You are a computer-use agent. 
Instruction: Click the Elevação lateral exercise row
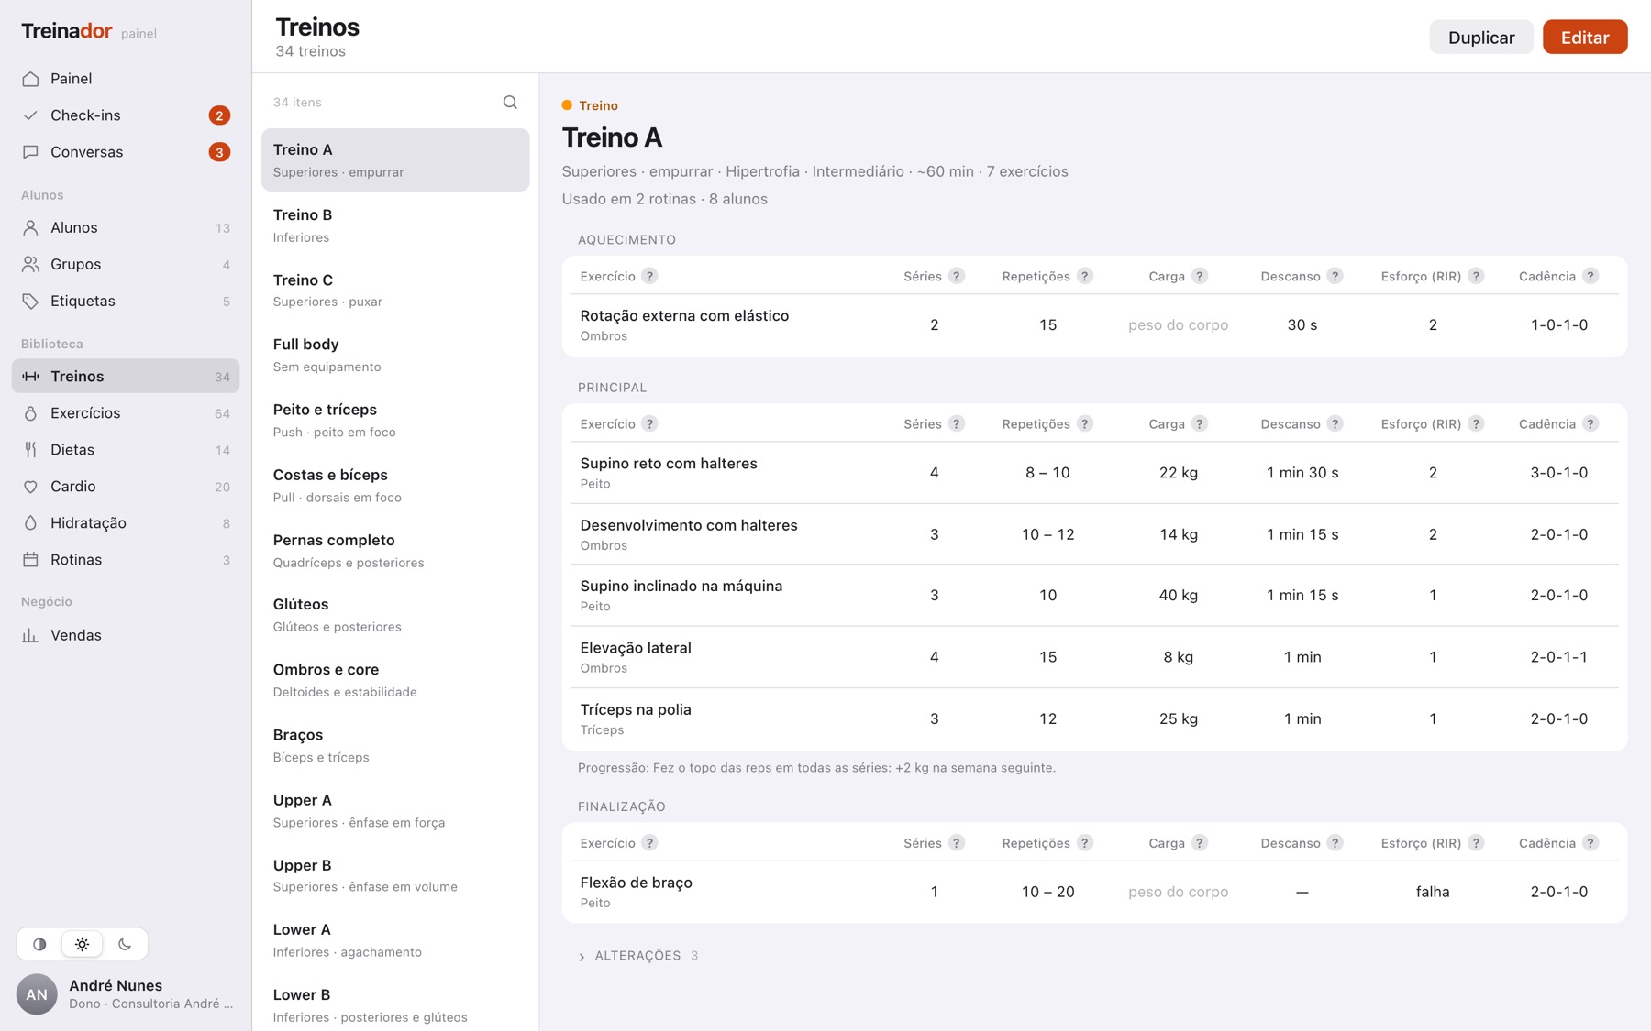pyautogui.click(x=1094, y=657)
